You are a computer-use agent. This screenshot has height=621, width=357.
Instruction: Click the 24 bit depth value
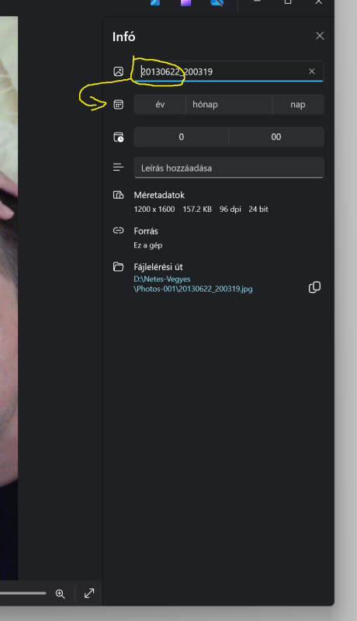(258, 209)
